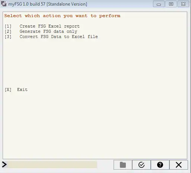Close the myFSG window from title bar

(183, 4)
